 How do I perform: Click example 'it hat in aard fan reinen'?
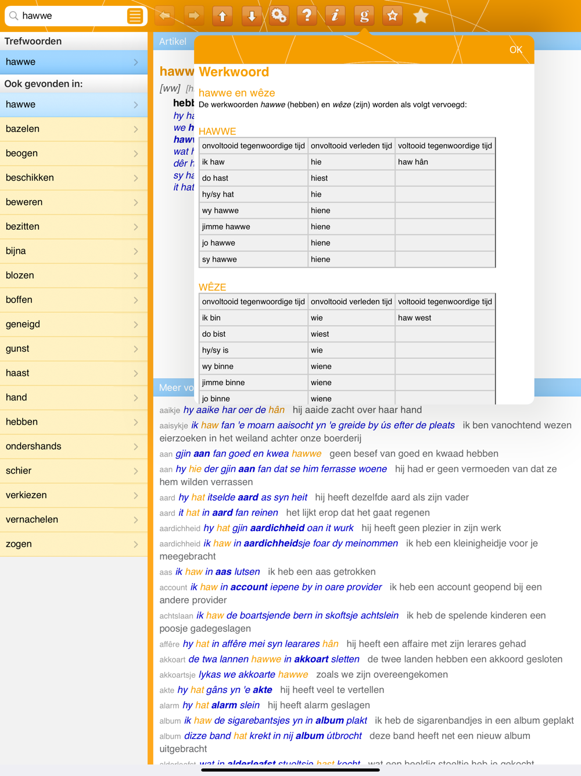228,513
